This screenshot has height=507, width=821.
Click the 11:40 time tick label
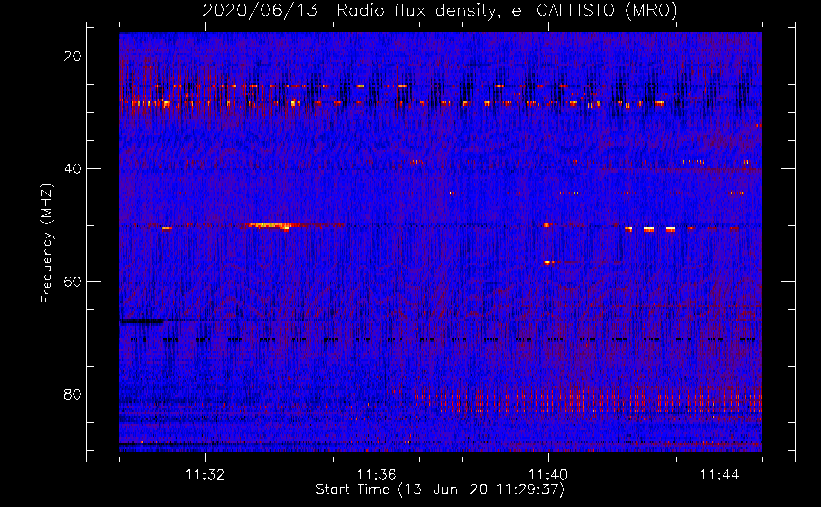pyautogui.click(x=548, y=475)
